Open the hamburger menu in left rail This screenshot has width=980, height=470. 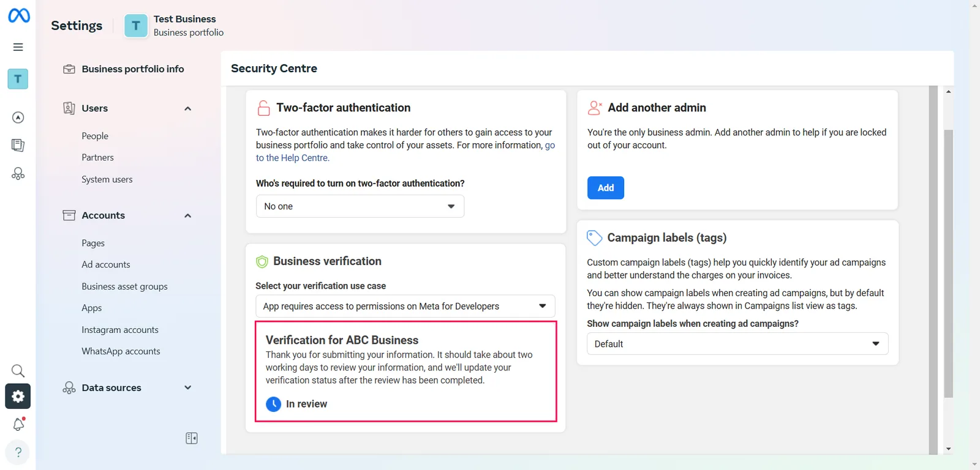pos(18,47)
